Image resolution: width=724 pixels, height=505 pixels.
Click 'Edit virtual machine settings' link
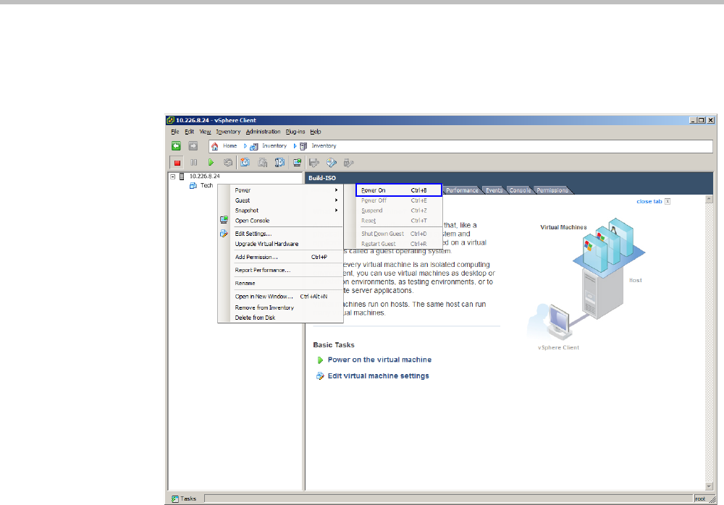[x=378, y=376]
